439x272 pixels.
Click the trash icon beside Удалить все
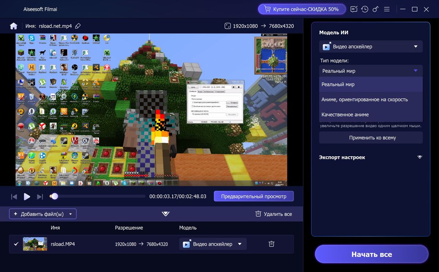(258, 214)
